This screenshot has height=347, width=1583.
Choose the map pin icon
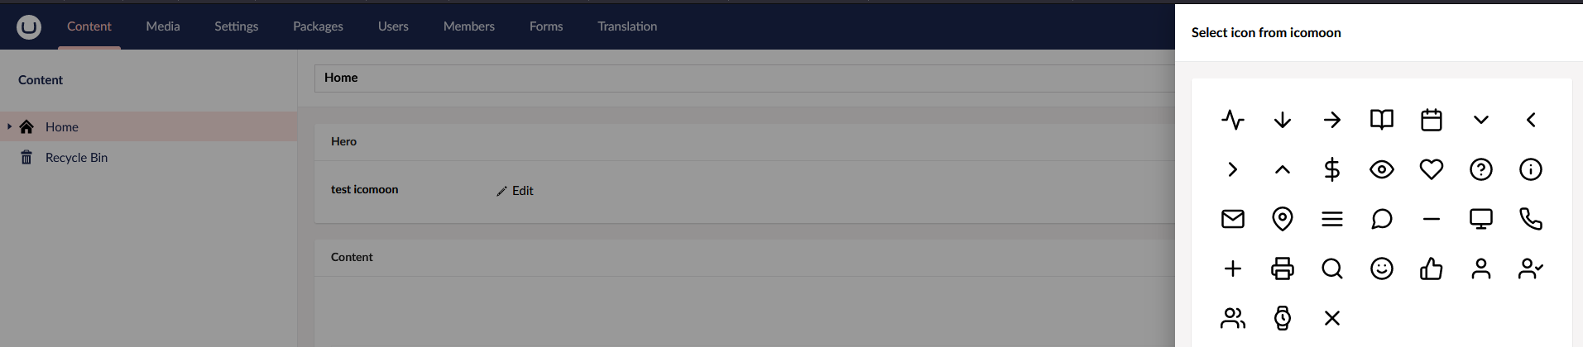[1283, 219]
